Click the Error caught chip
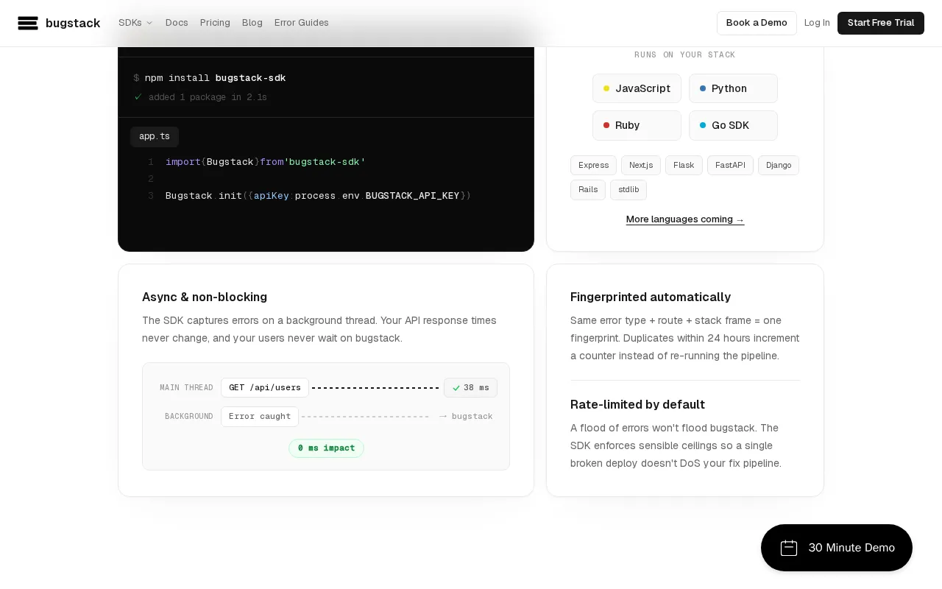Screen dimensions: 942x589 tap(260, 416)
